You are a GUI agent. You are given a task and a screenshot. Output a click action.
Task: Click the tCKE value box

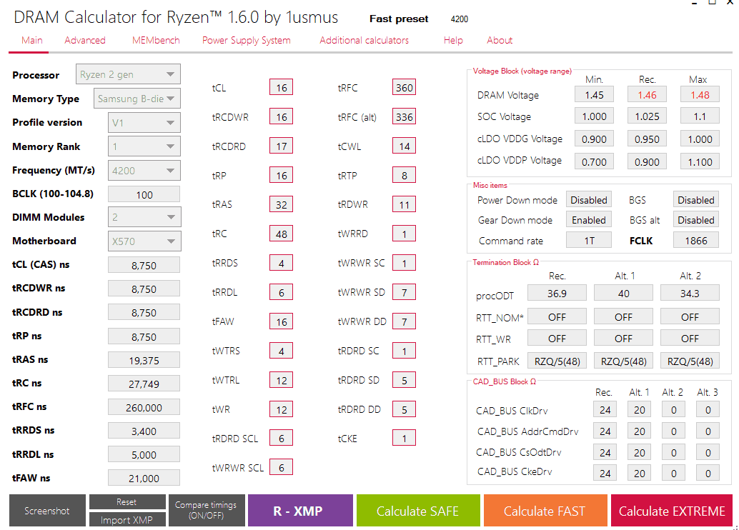[x=404, y=439]
